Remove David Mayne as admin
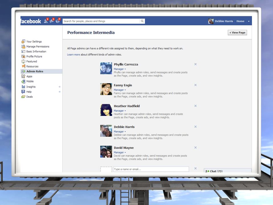The height and width of the screenshot is (205, 273). pos(196,147)
